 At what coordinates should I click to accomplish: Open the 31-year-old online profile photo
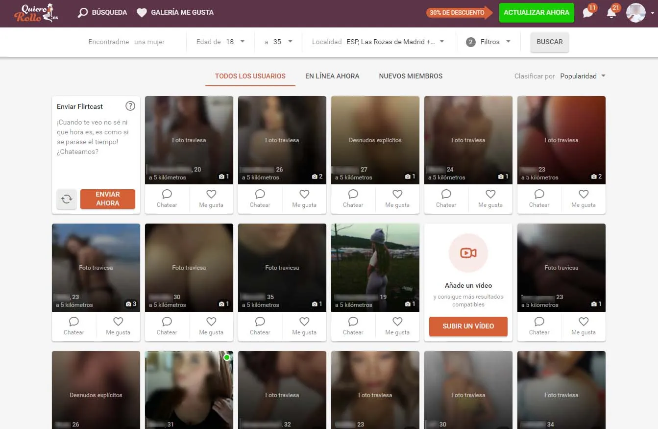point(189,390)
